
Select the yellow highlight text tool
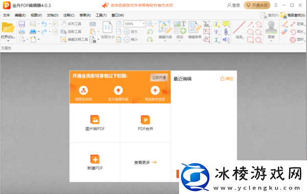point(216,24)
